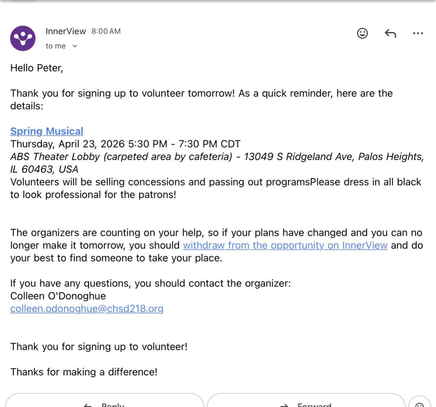
Task: Open the three-dot more options menu
Action: click(418, 33)
